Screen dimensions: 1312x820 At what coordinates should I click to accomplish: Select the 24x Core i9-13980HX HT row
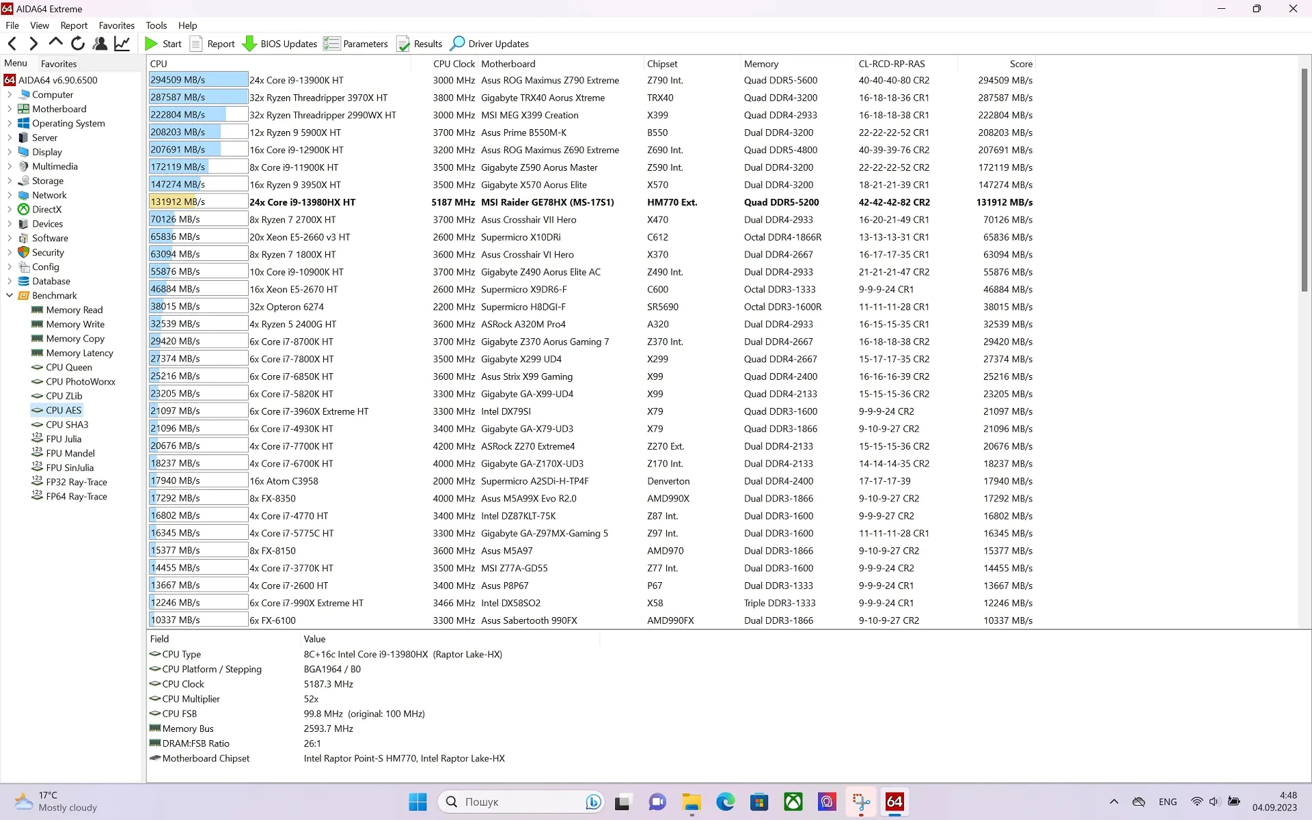tap(592, 202)
